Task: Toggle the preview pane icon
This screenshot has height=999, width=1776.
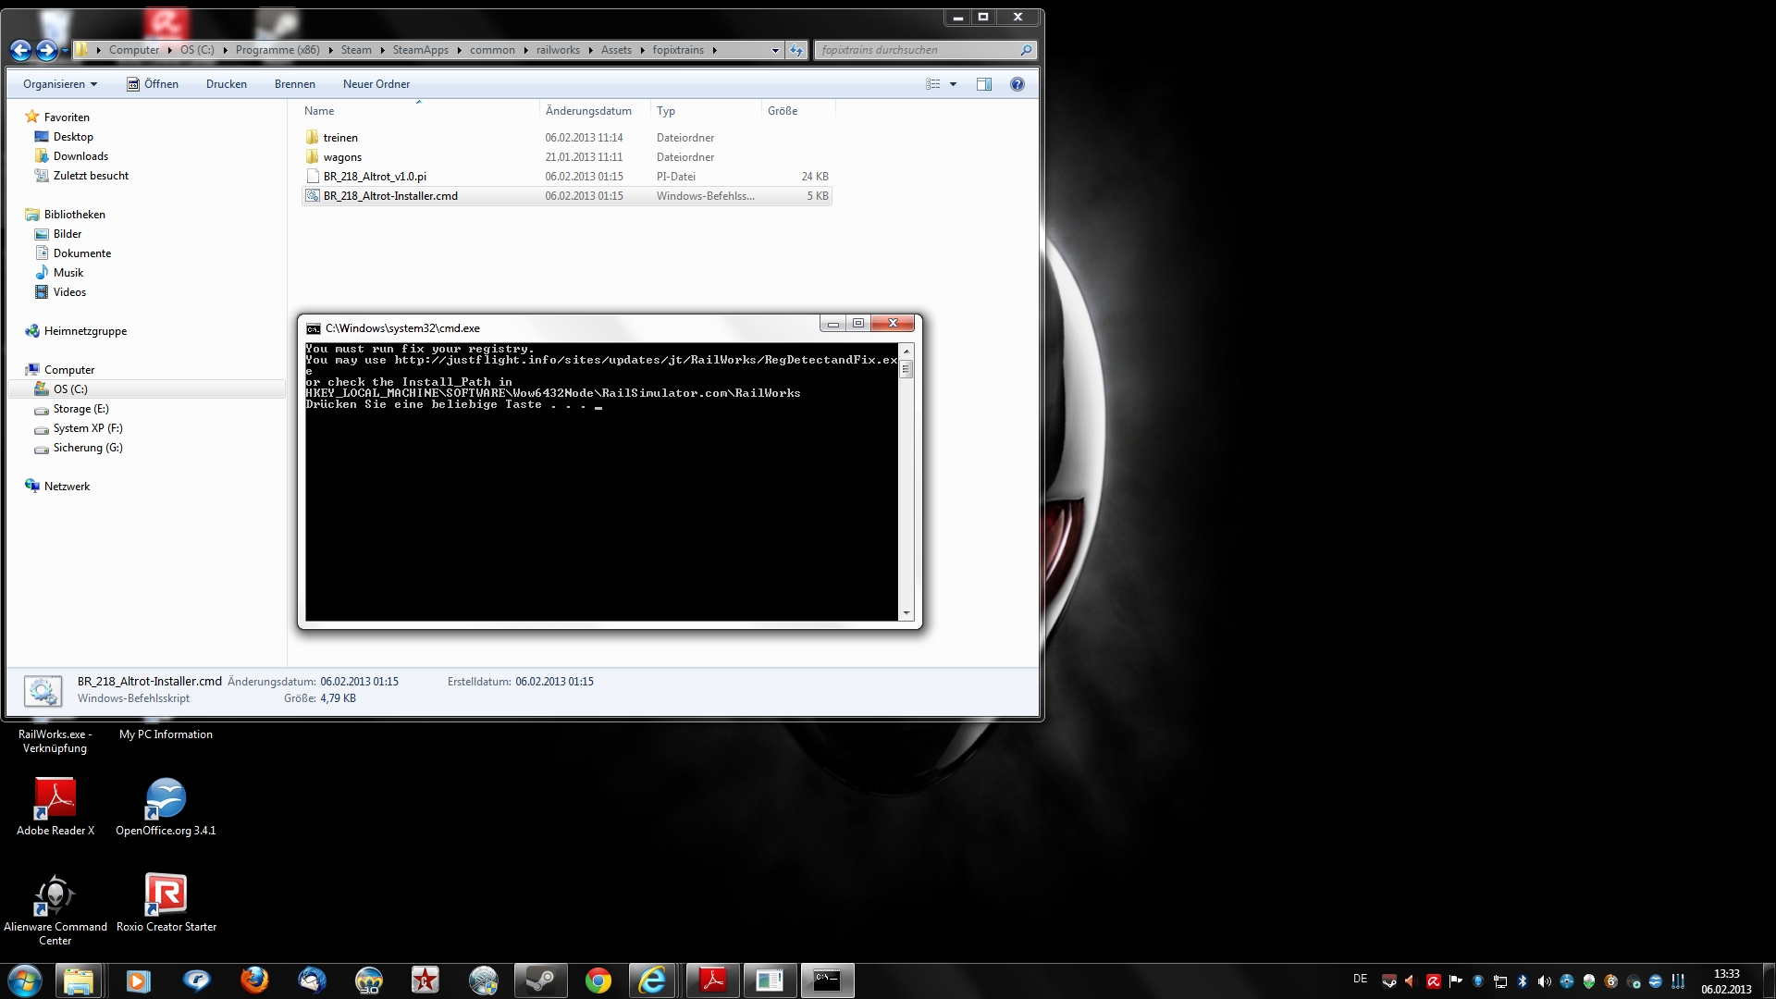Action: click(x=984, y=84)
